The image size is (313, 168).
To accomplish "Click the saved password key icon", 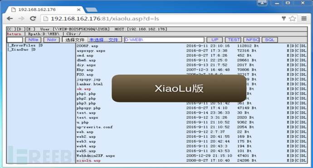I will 284,19.
